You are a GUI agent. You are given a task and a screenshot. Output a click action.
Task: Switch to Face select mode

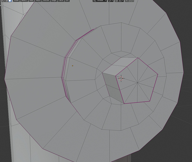click(x=10, y=1)
